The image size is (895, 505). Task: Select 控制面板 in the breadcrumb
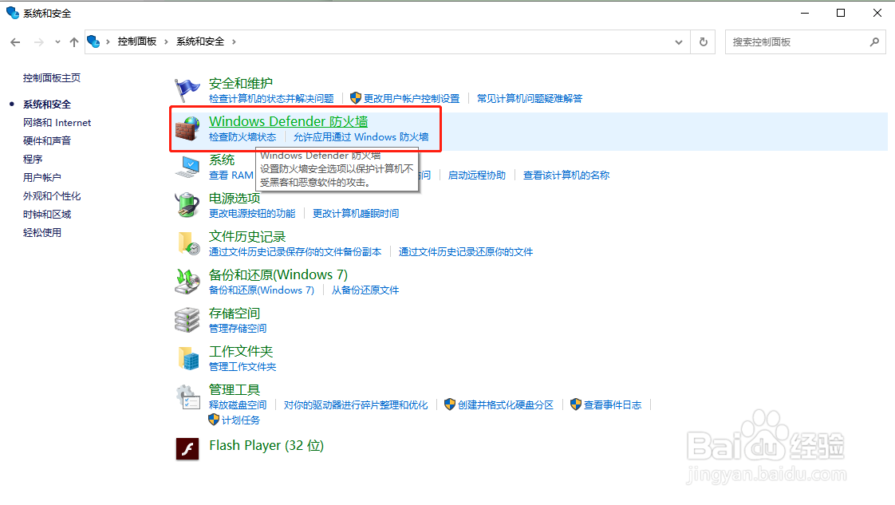[137, 41]
